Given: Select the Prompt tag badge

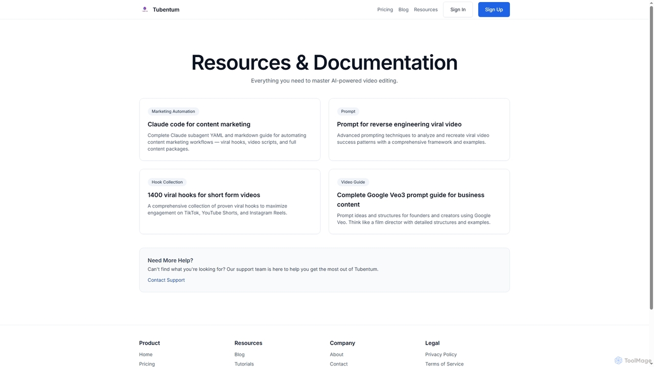Looking at the screenshot, I should pos(348,111).
